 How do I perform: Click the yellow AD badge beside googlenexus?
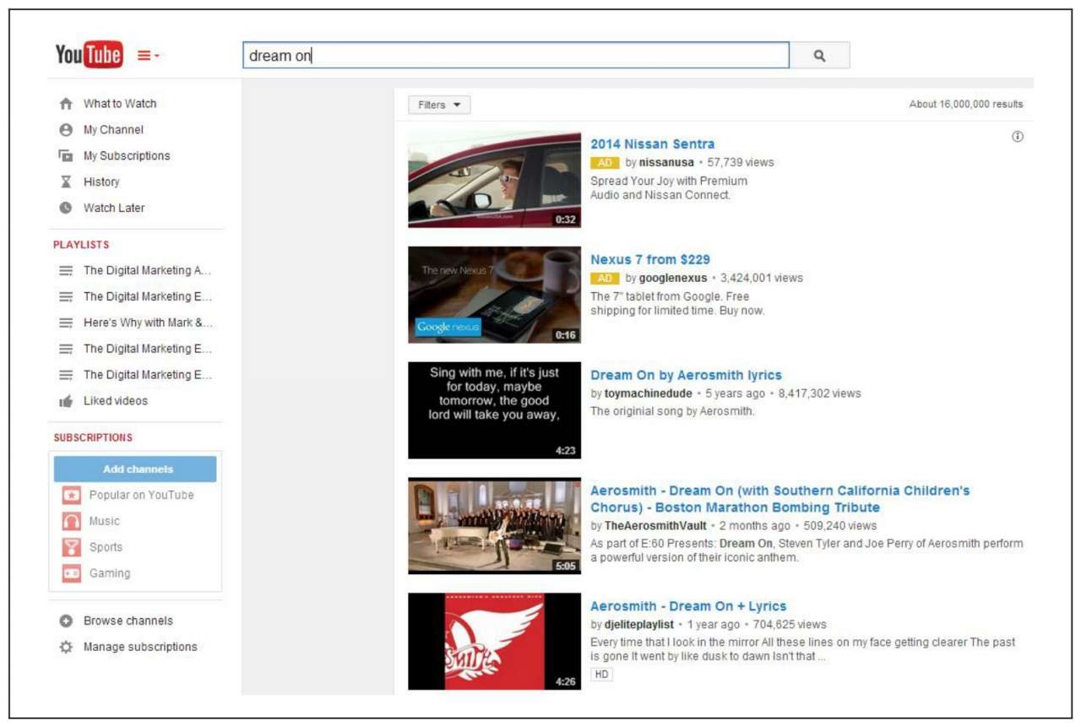(x=605, y=278)
